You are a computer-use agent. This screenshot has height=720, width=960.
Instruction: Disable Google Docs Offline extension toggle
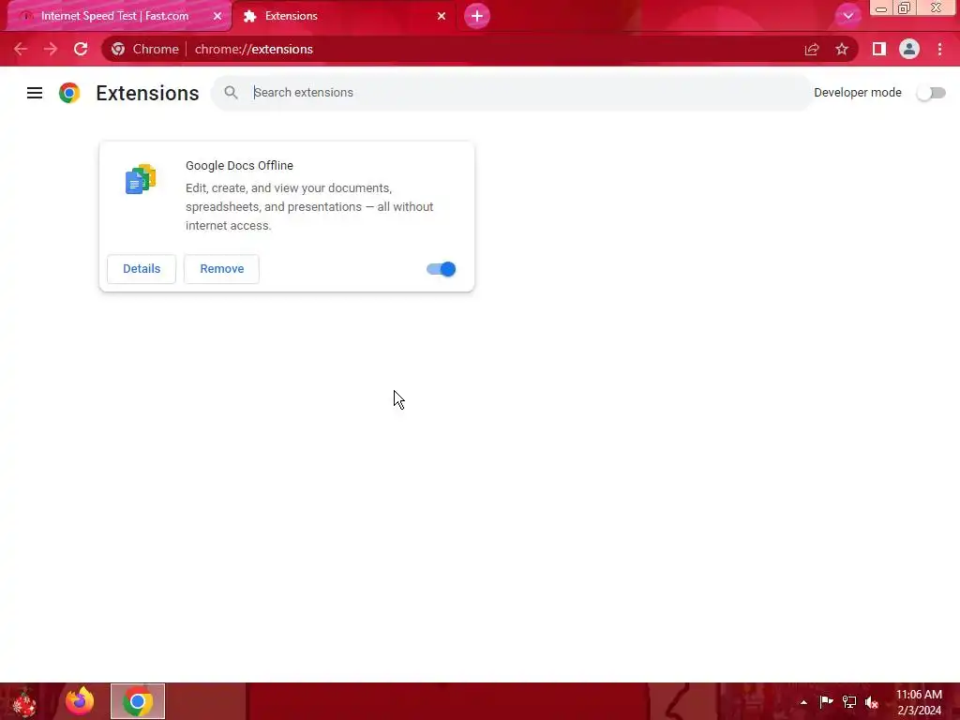pyautogui.click(x=441, y=269)
